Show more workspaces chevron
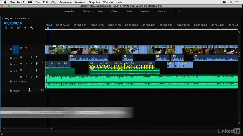This screenshot has width=243, height=136. (179, 11)
